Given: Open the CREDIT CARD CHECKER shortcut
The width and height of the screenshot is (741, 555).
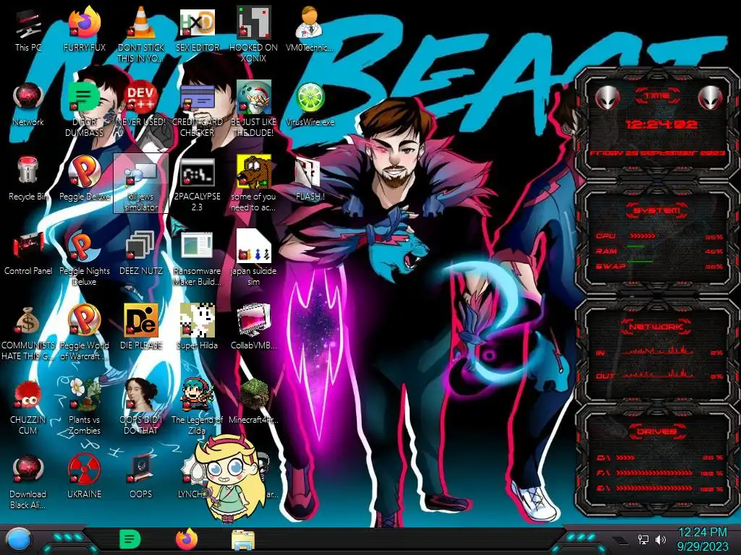Looking at the screenshot, I should (x=198, y=109).
